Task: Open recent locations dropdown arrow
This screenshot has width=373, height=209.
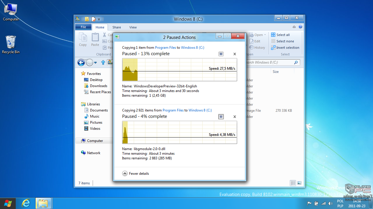Action: point(95,63)
